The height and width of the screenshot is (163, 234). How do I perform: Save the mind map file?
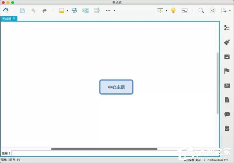pyautogui.click(x=22, y=11)
